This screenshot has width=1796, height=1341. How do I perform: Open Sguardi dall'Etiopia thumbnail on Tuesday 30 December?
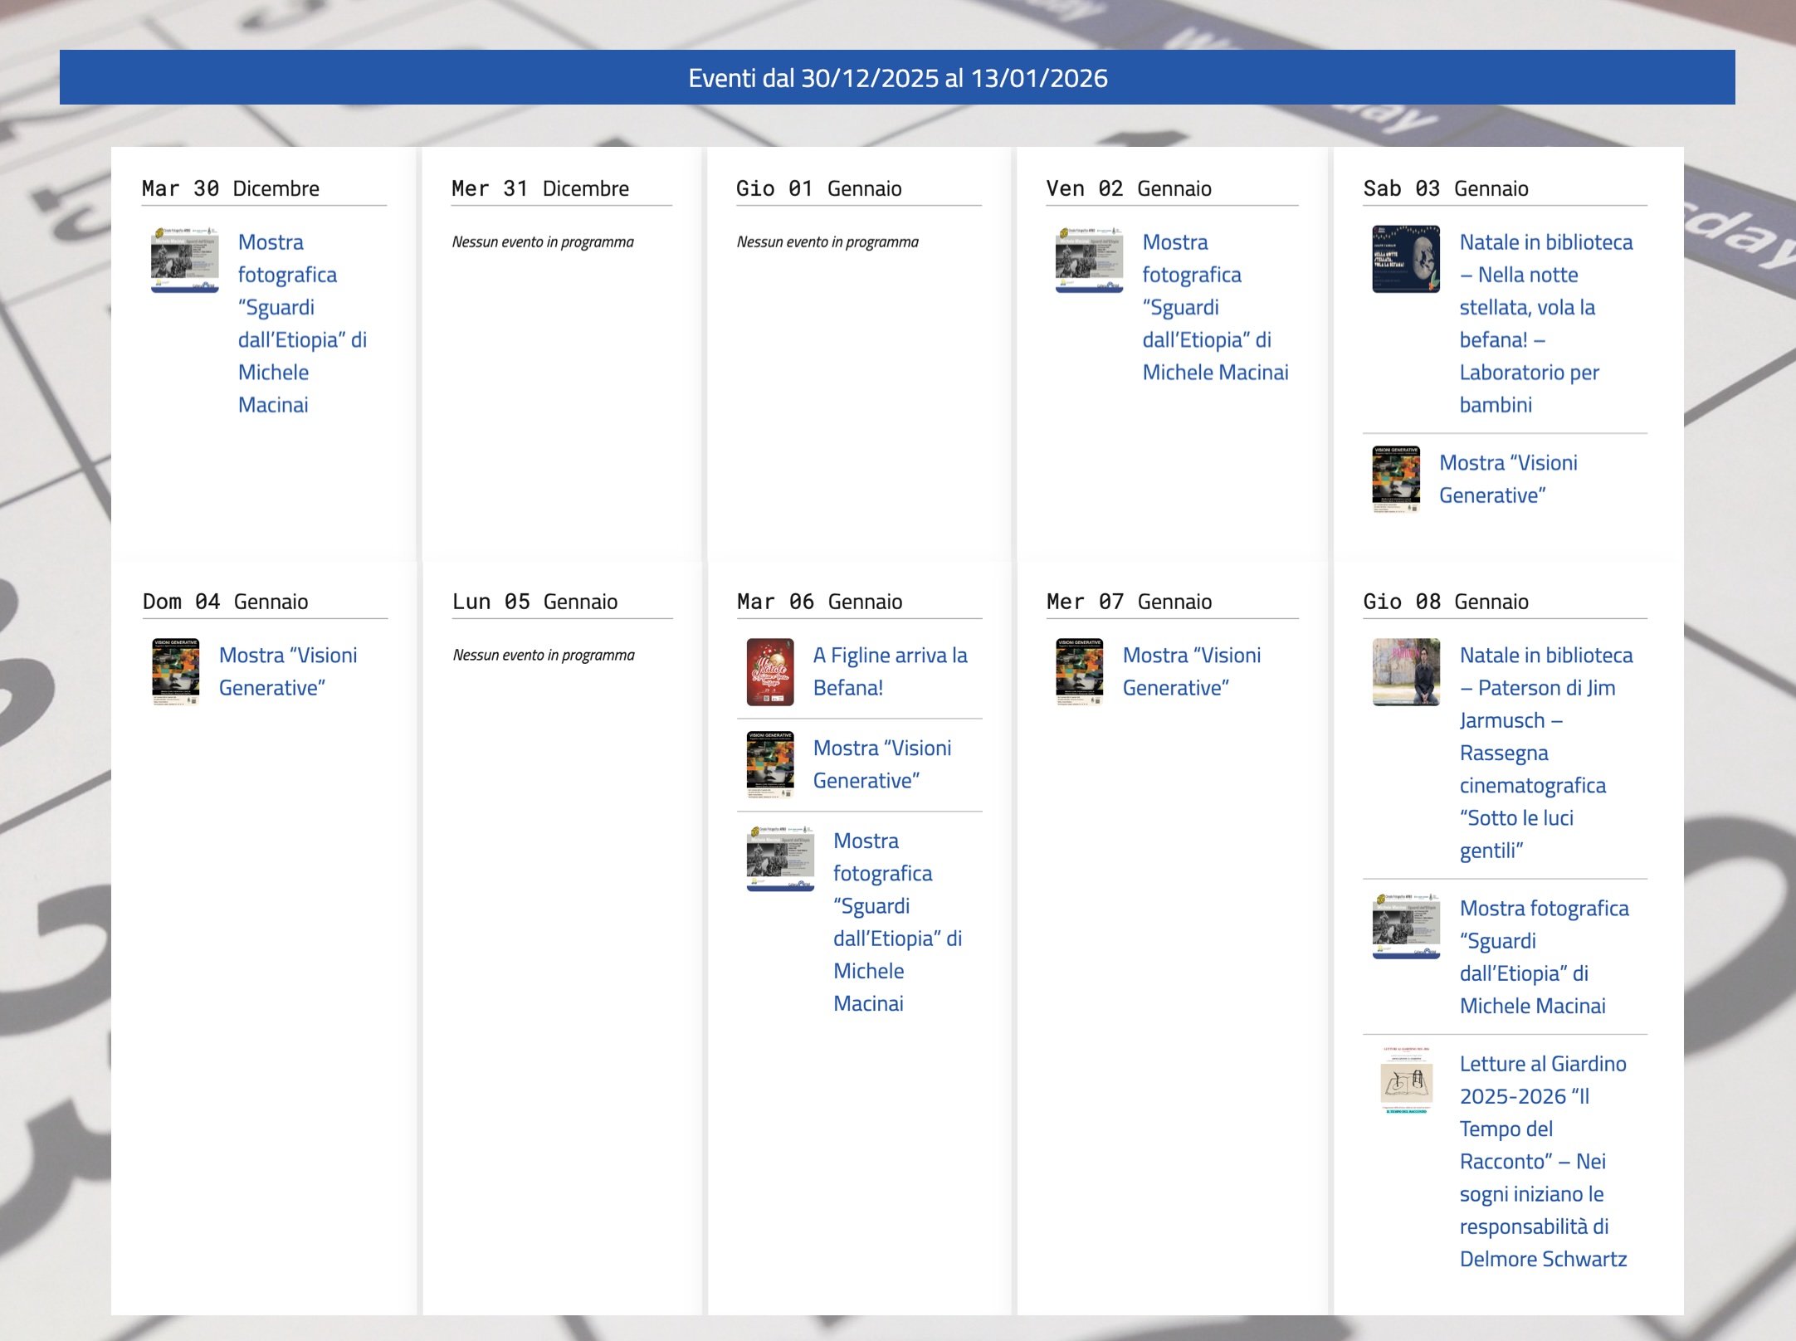pos(184,259)
